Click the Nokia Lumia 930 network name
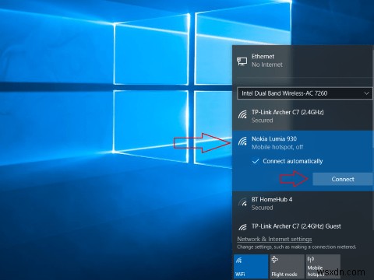Viewport: 374px width, 280px height. pyautogui.click(x=274, y=138)
